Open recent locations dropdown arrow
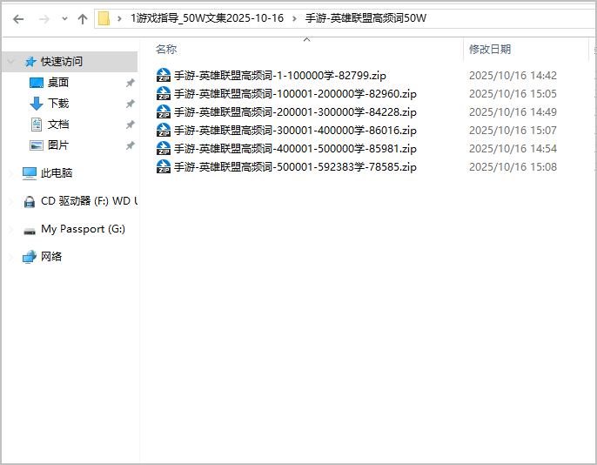The image size is (597, 465). click(x=64, y=19)
